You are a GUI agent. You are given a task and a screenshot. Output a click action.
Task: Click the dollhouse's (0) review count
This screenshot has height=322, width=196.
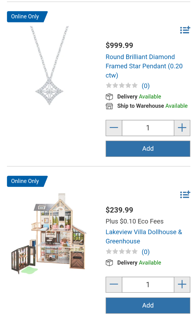(146, 252)
